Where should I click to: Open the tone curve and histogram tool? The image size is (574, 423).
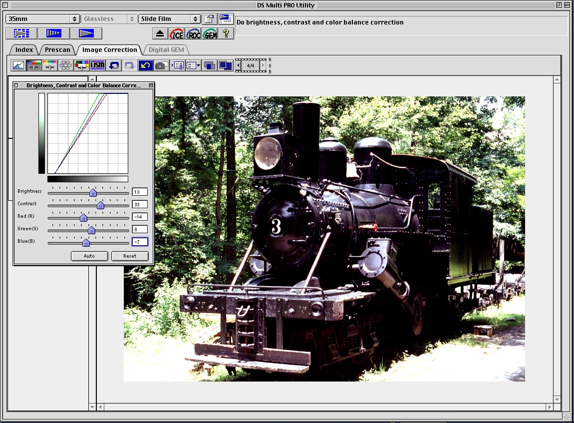coord(18,65)
